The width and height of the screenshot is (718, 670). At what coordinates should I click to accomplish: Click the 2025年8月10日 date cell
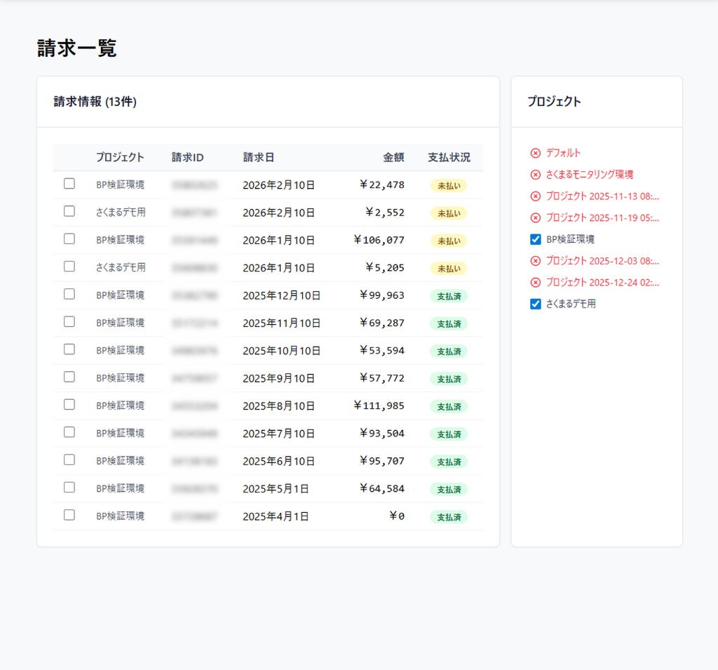(x=279, y=406)
